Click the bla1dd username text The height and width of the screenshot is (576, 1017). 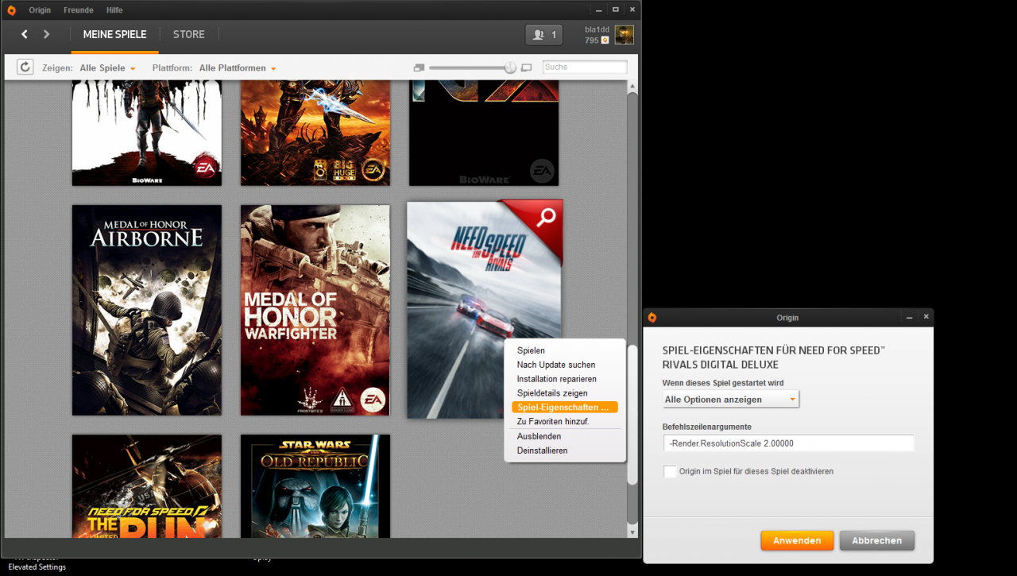597,29
